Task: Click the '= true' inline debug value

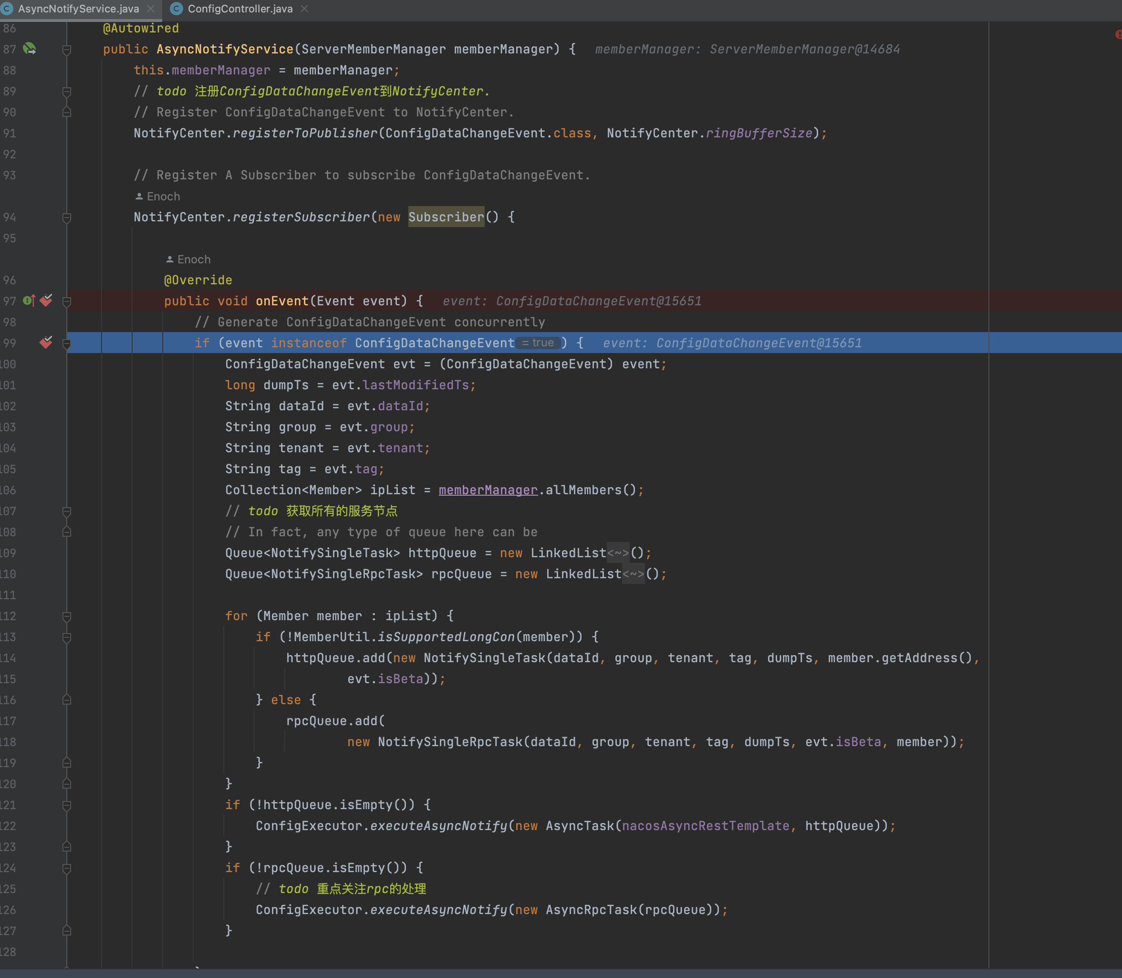Action: pos(538,343)
